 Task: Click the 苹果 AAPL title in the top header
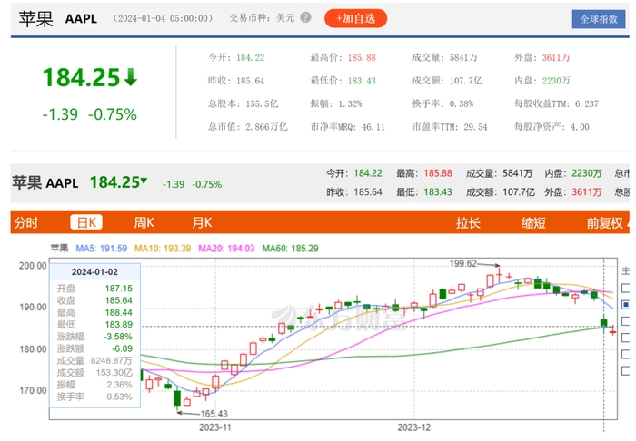(x=56, y=18)
